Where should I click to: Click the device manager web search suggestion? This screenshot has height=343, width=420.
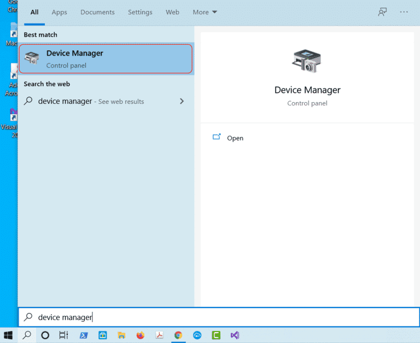(x=90, y=101)
